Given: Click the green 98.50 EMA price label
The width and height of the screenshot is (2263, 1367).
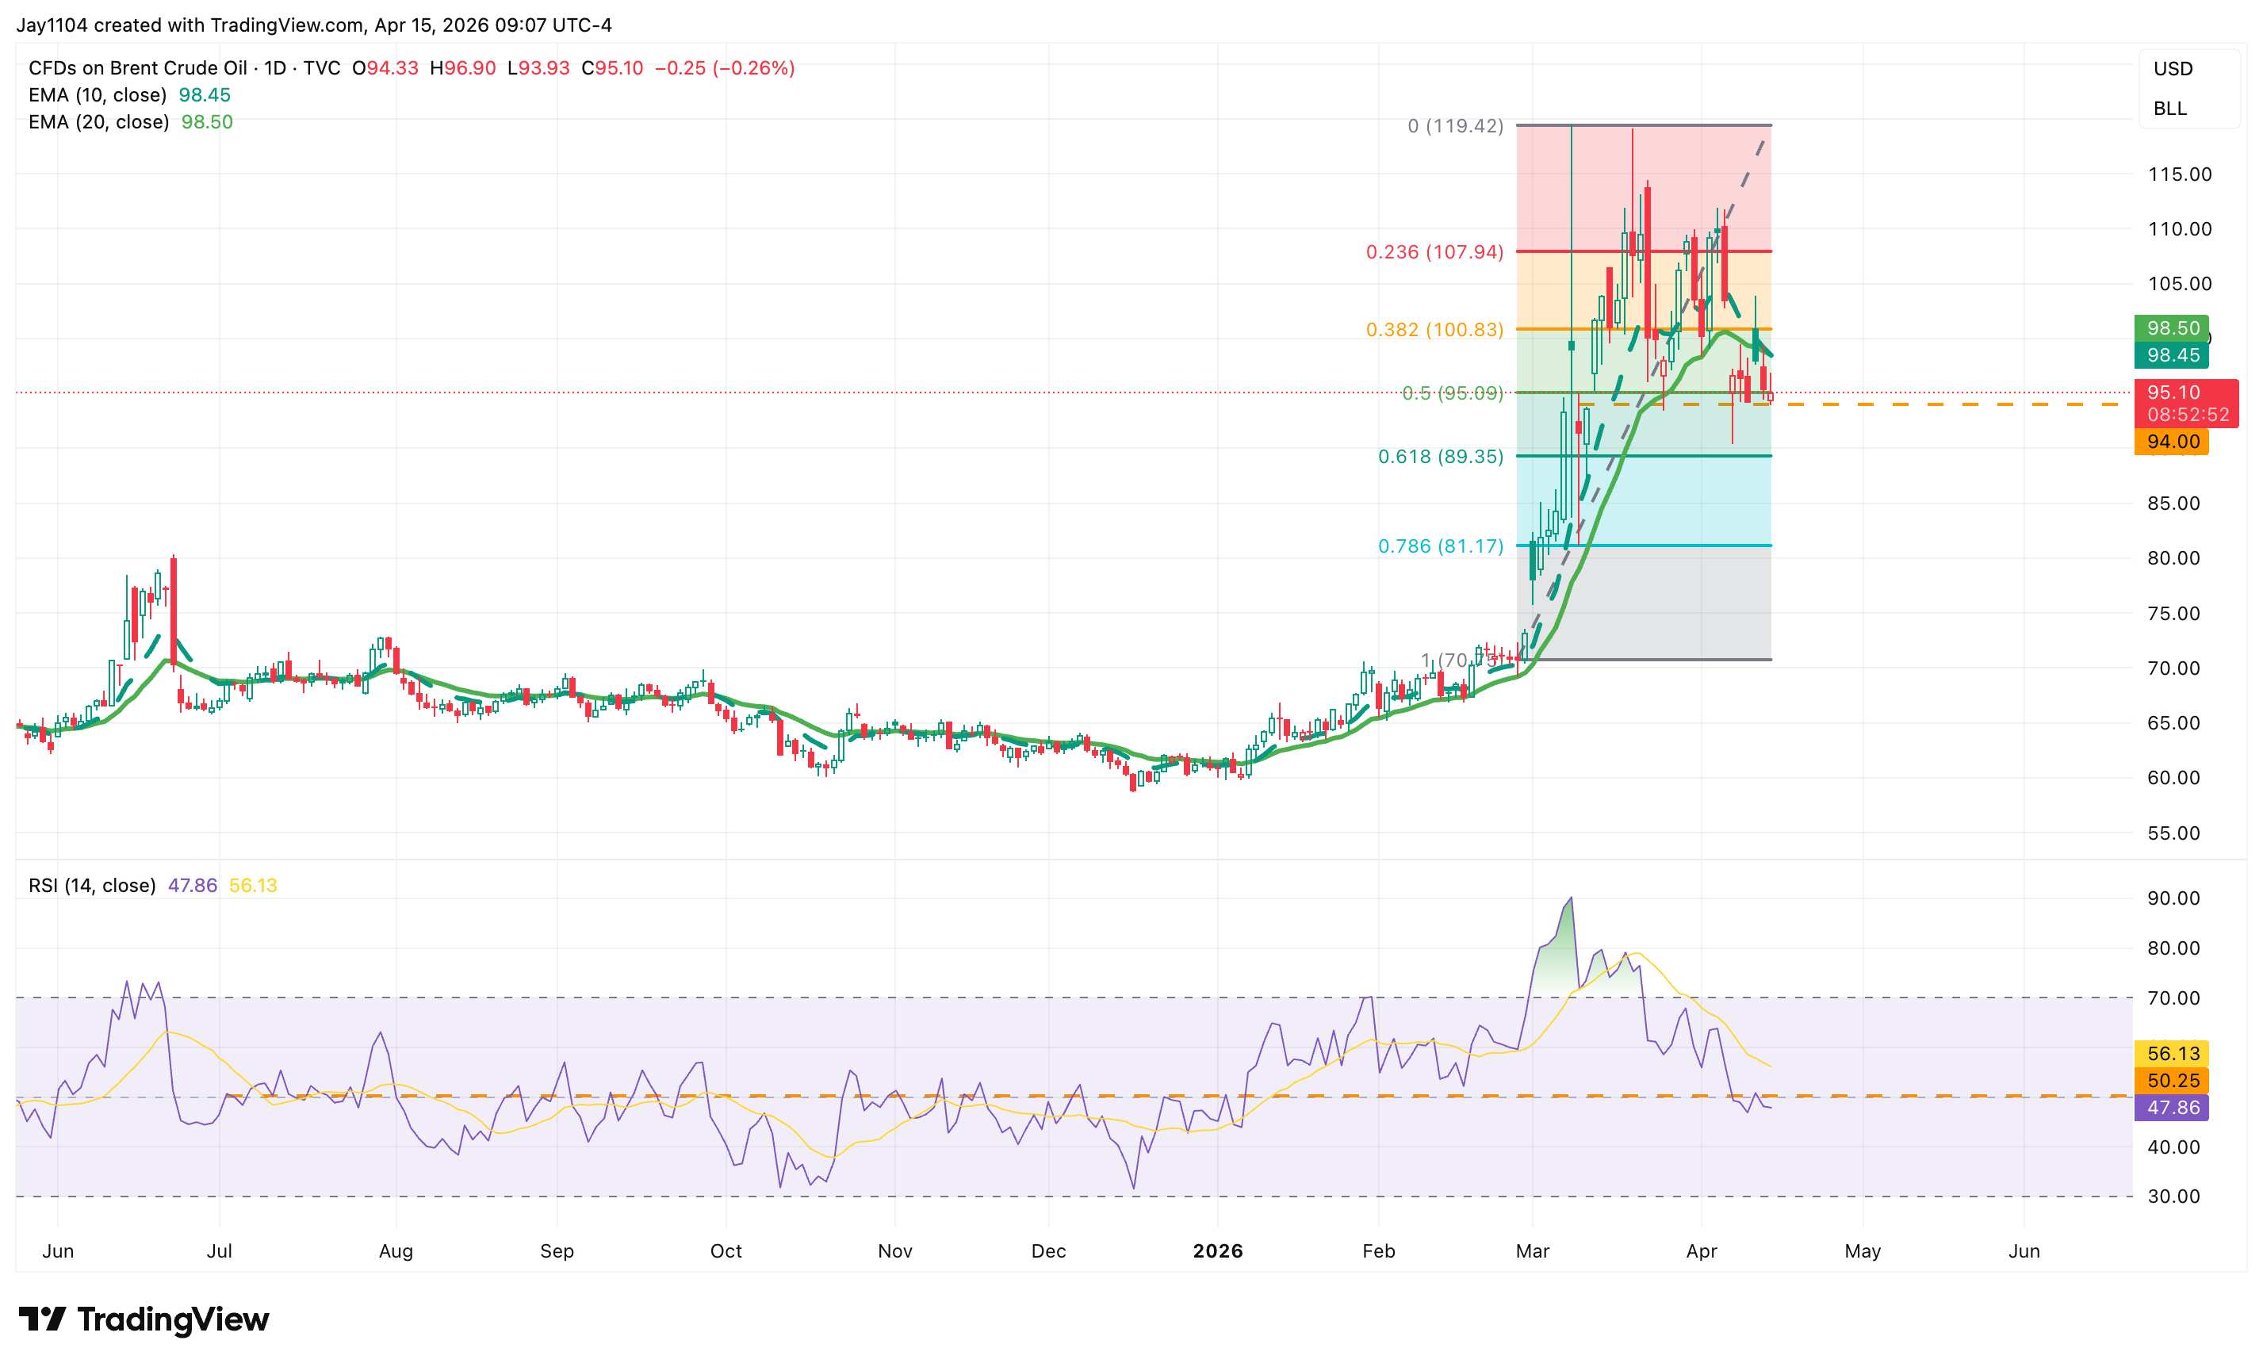Looking at the screenshot, I should [2171, 328].
